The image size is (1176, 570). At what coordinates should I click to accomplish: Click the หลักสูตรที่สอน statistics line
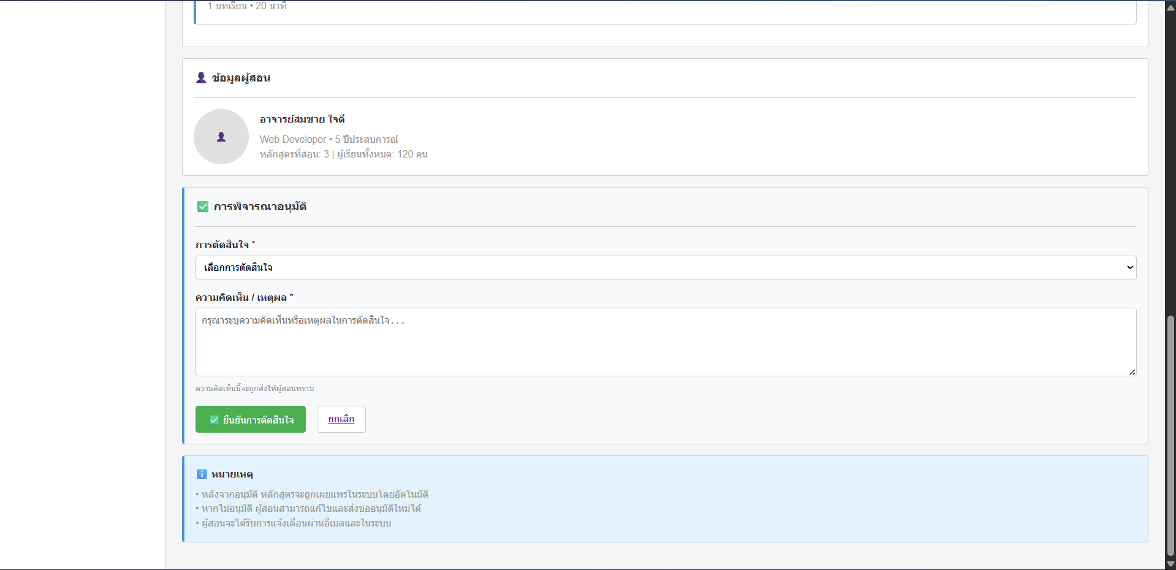343,154
